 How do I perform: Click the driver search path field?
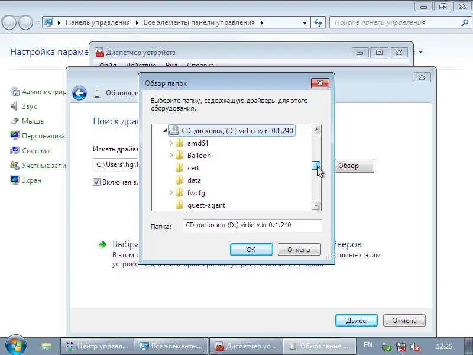point(115,164)
